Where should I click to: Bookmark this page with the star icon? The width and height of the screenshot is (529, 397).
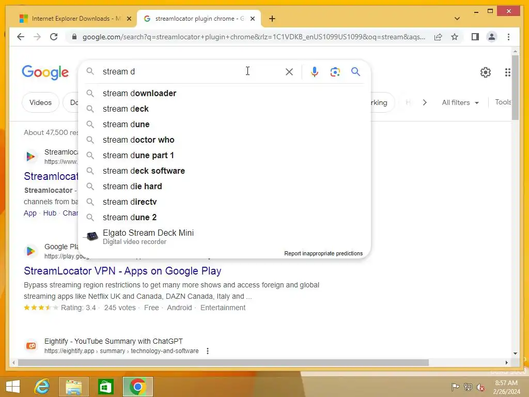[x=455, y=37]
